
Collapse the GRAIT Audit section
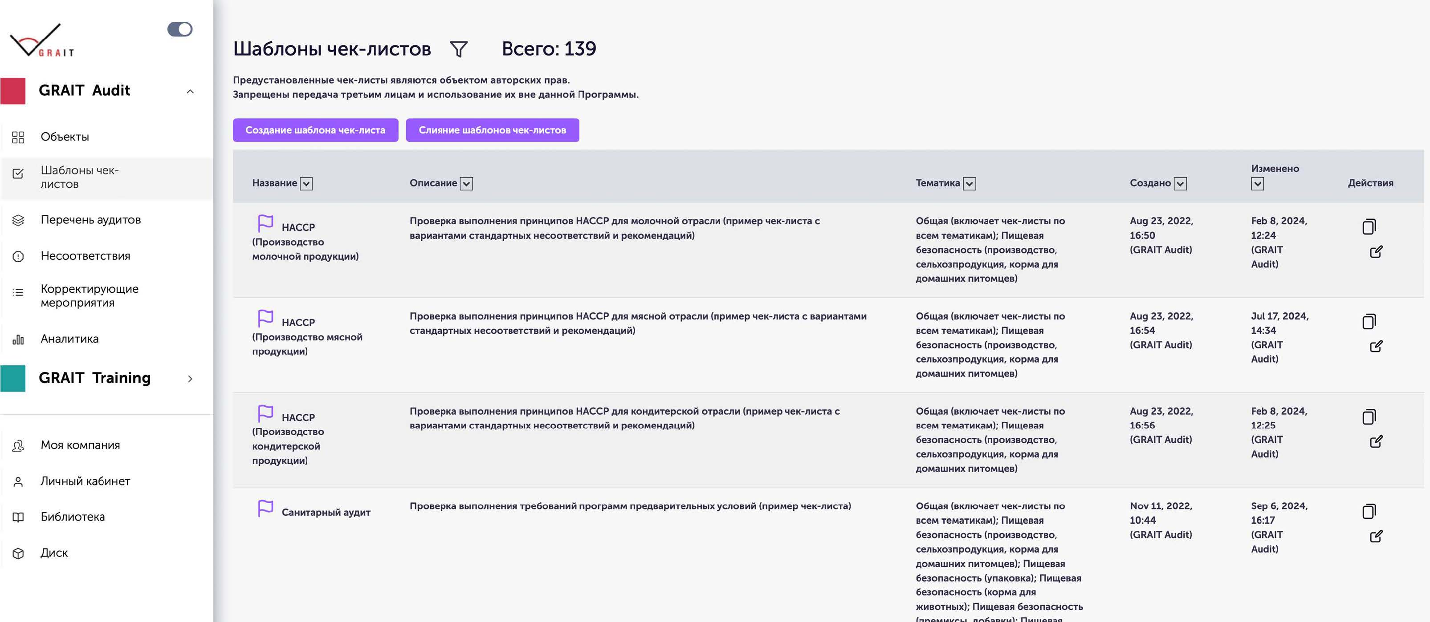[191, 92]
